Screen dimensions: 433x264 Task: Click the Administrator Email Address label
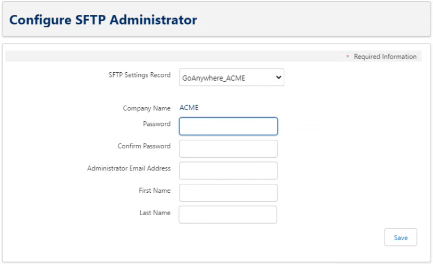129,168
